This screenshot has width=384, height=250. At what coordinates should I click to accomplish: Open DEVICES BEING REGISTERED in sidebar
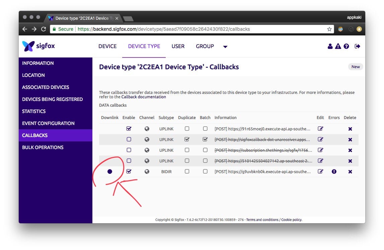click(56, 99)
